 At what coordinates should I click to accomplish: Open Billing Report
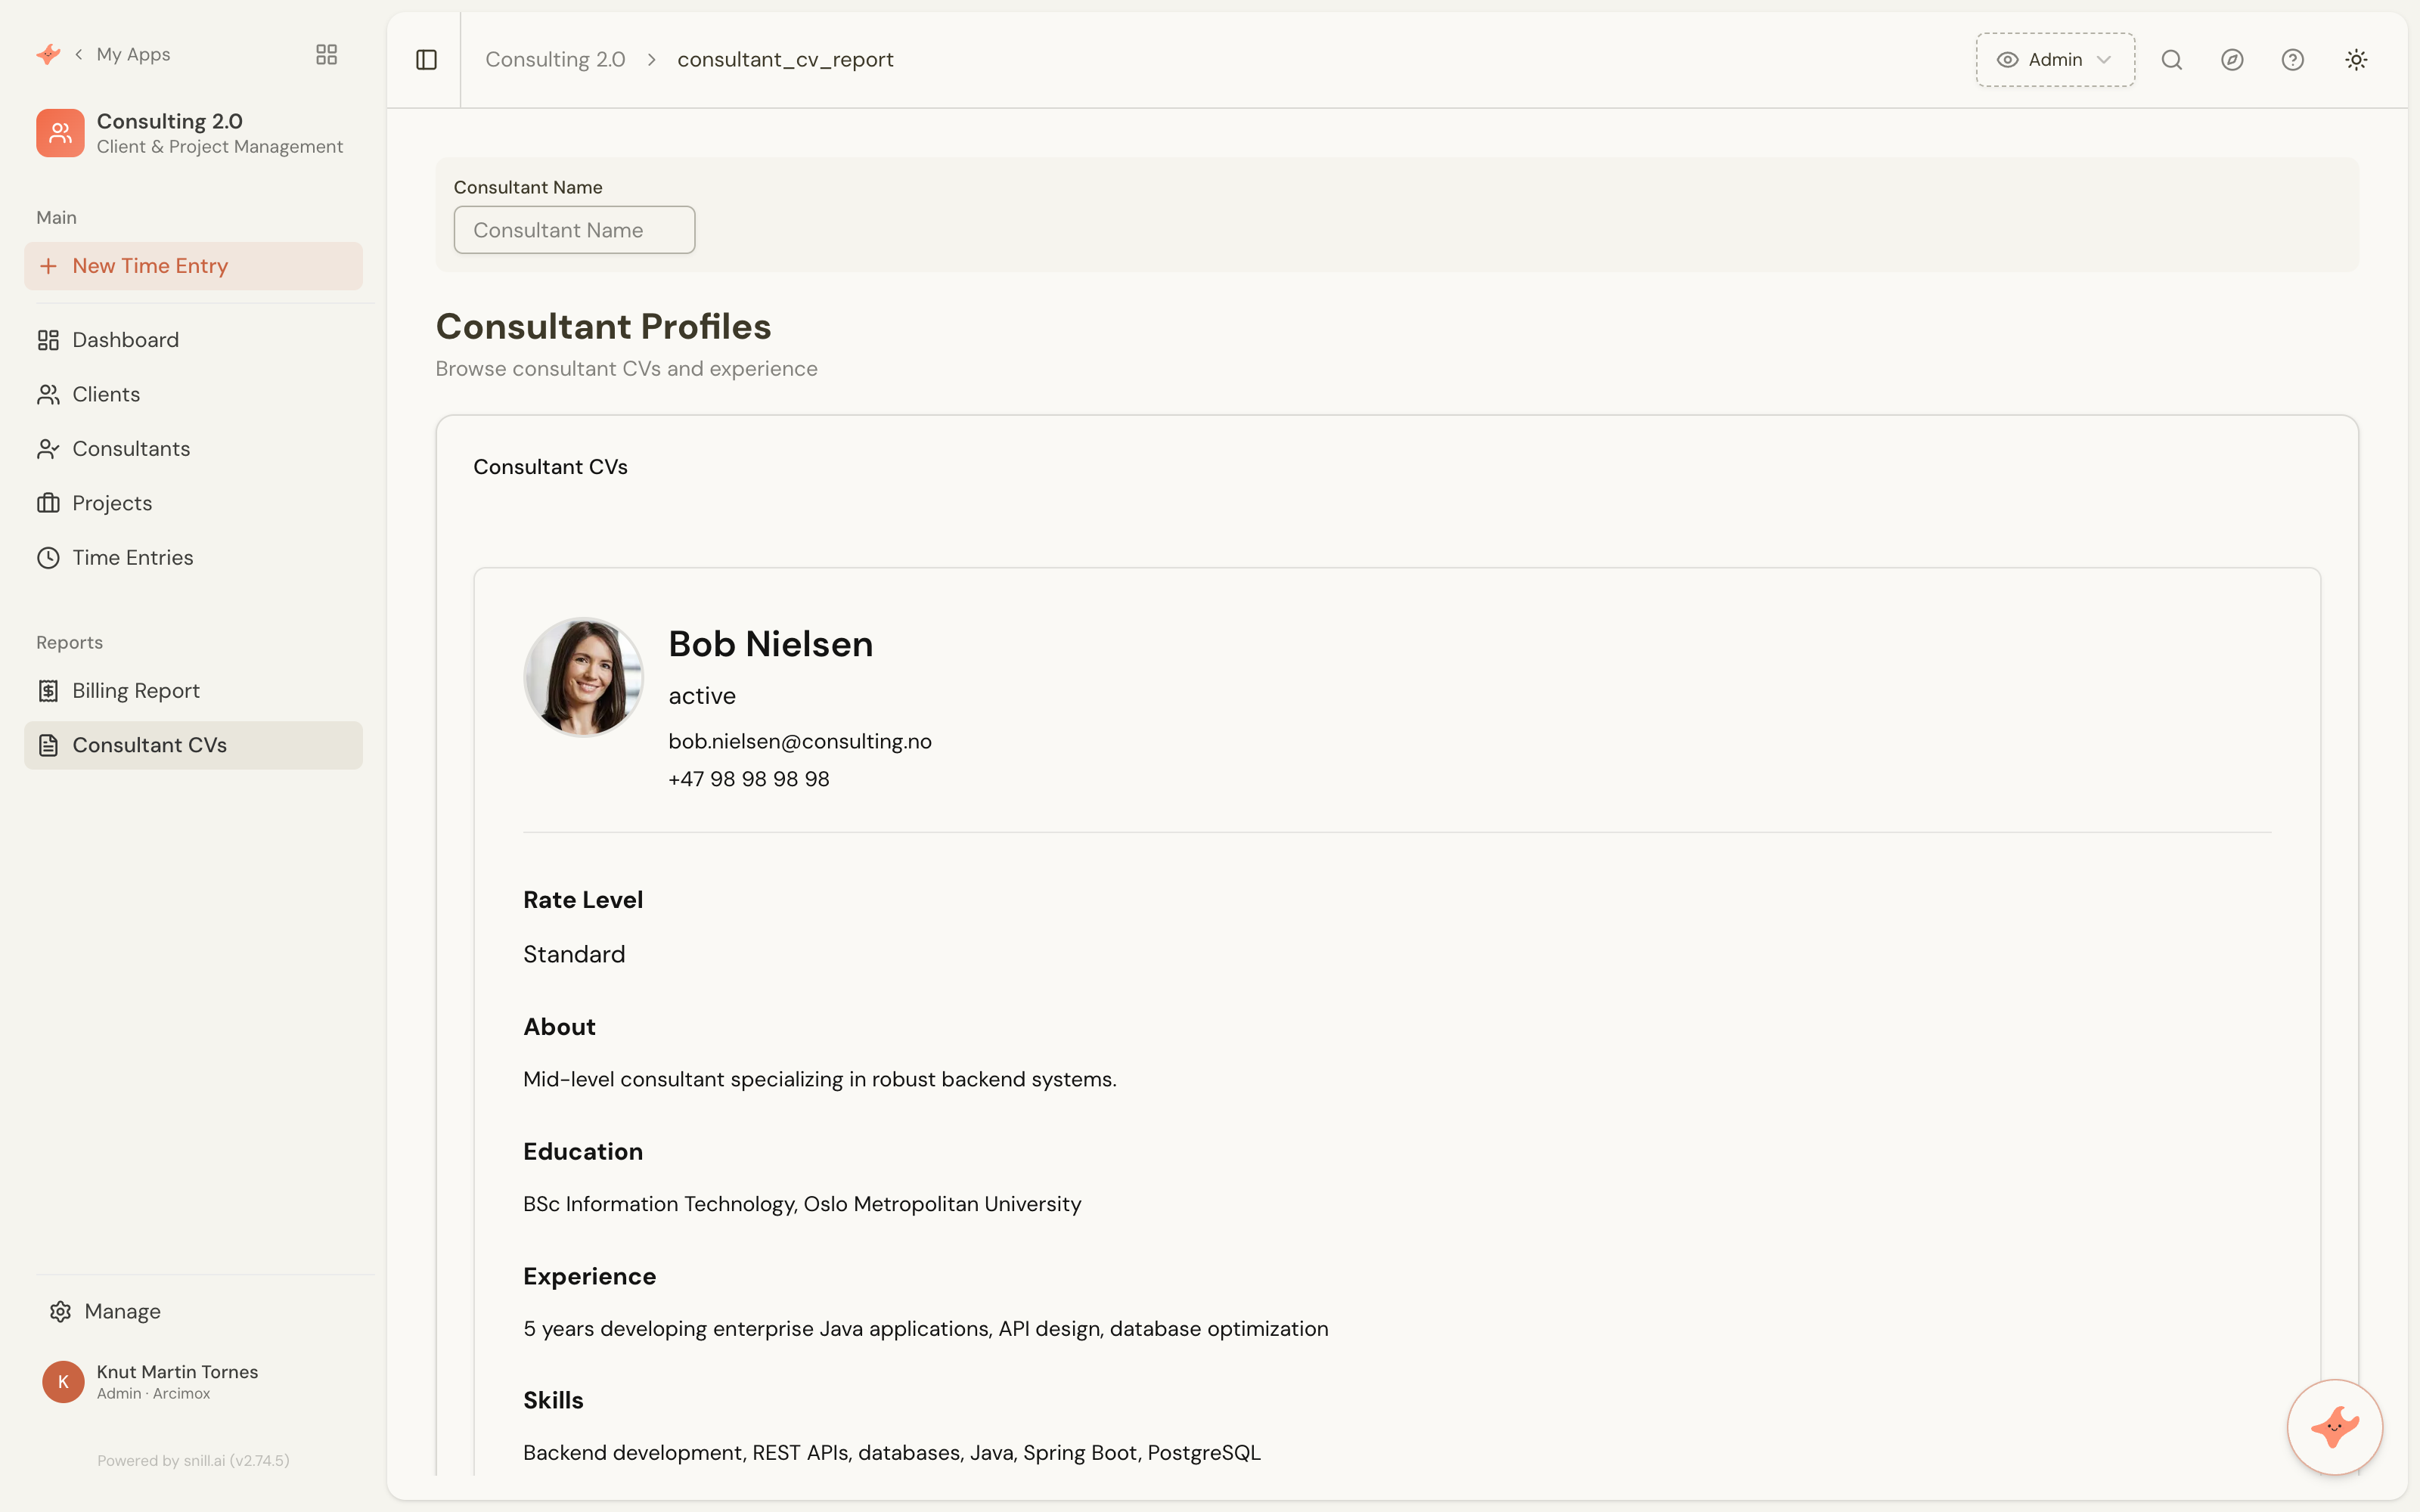pyautogui.click(x=193, y=691)
